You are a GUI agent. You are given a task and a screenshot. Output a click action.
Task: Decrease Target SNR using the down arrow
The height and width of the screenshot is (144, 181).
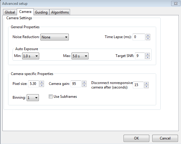pos(147,58)
